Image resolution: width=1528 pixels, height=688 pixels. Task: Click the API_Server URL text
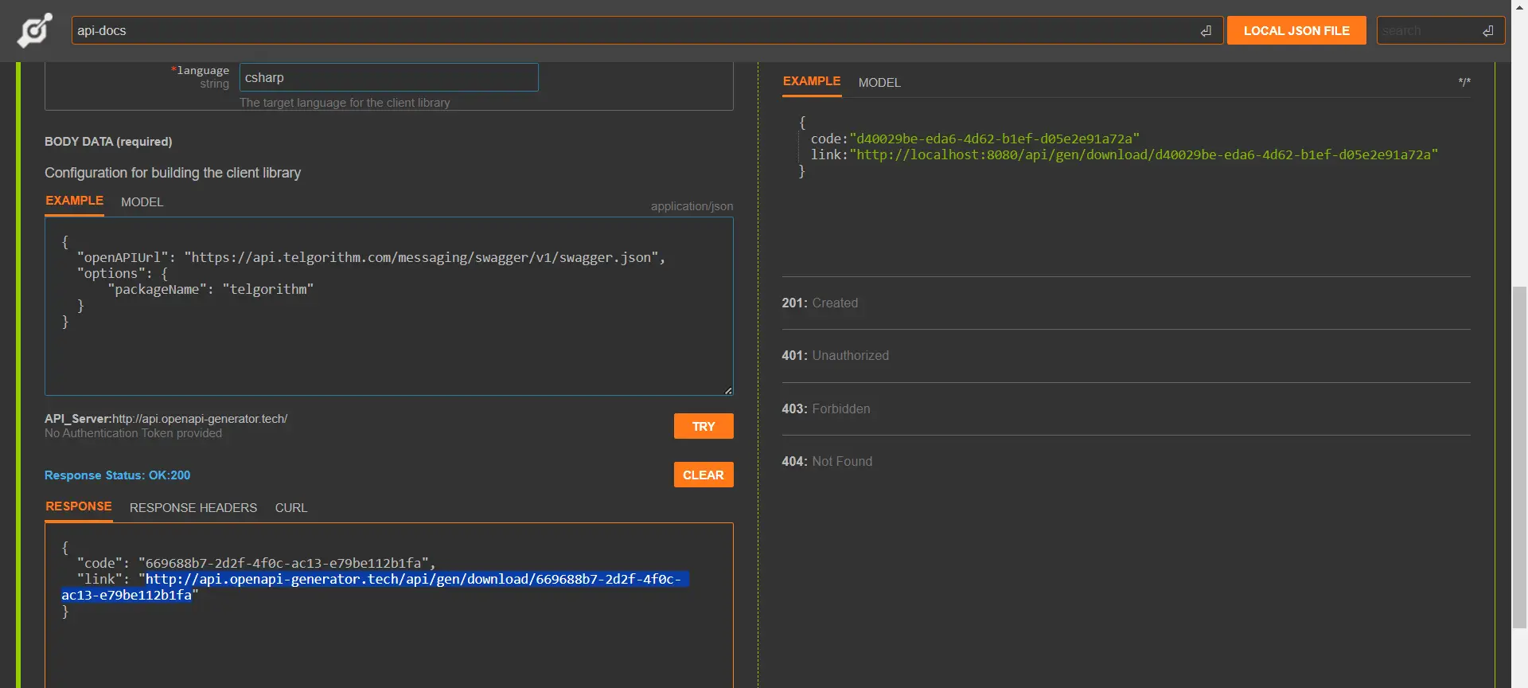tap(166, 419)
